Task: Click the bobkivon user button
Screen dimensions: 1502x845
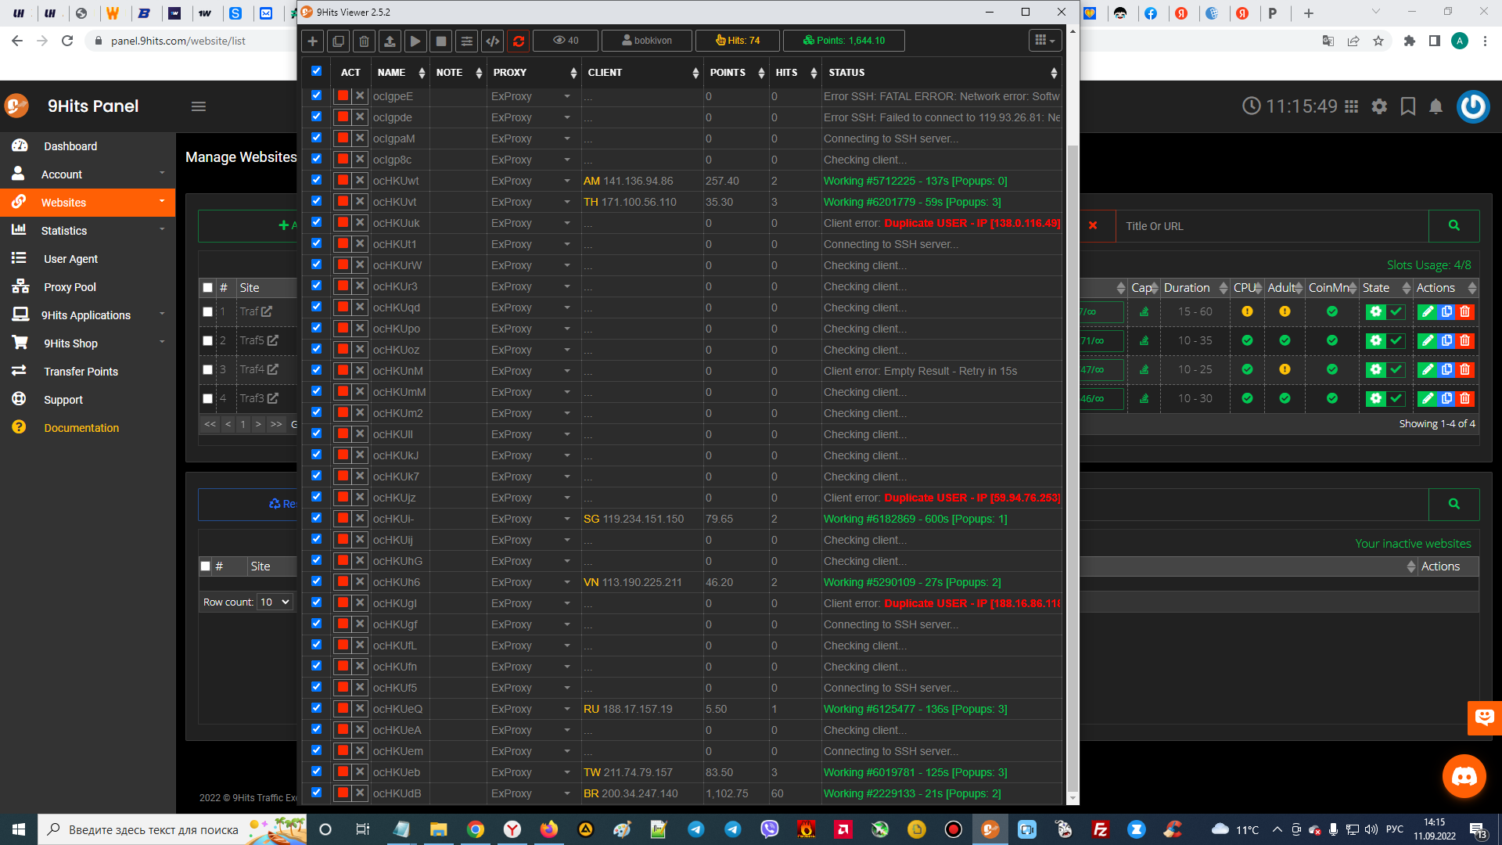Action: pos(647,41)
